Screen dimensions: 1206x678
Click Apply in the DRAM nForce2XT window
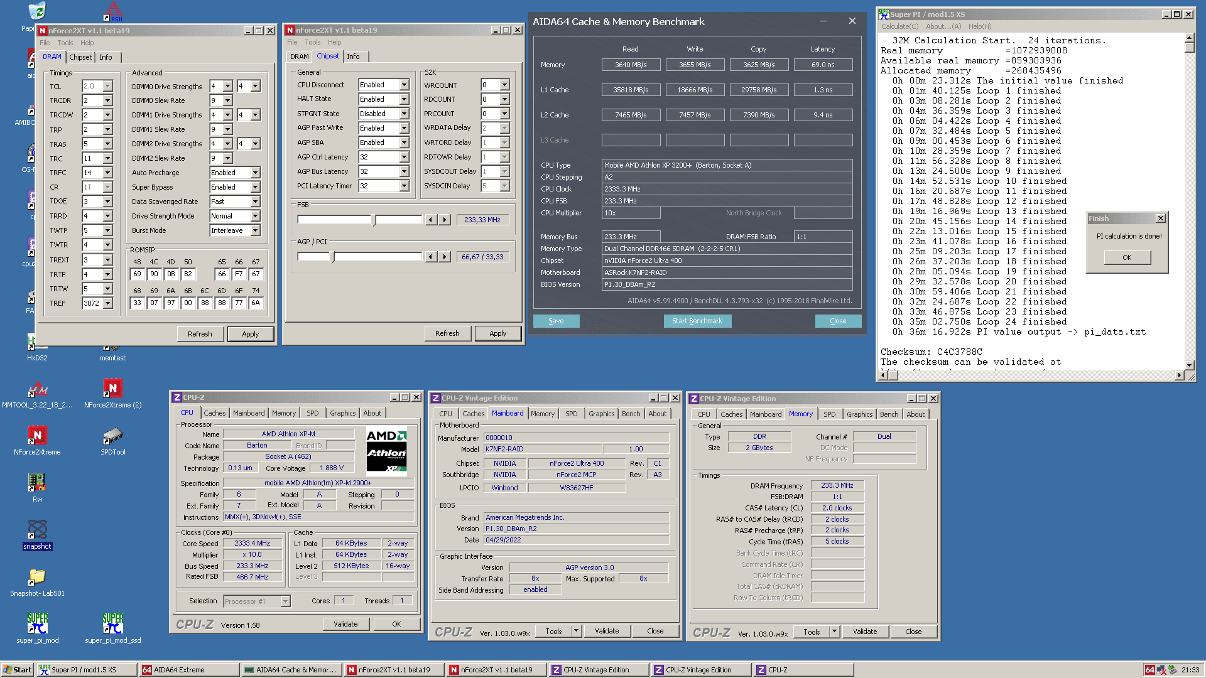click(x=251, y=334)
